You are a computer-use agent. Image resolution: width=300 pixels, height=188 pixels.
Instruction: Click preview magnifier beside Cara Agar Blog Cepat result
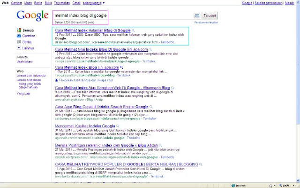coord(151,107)
